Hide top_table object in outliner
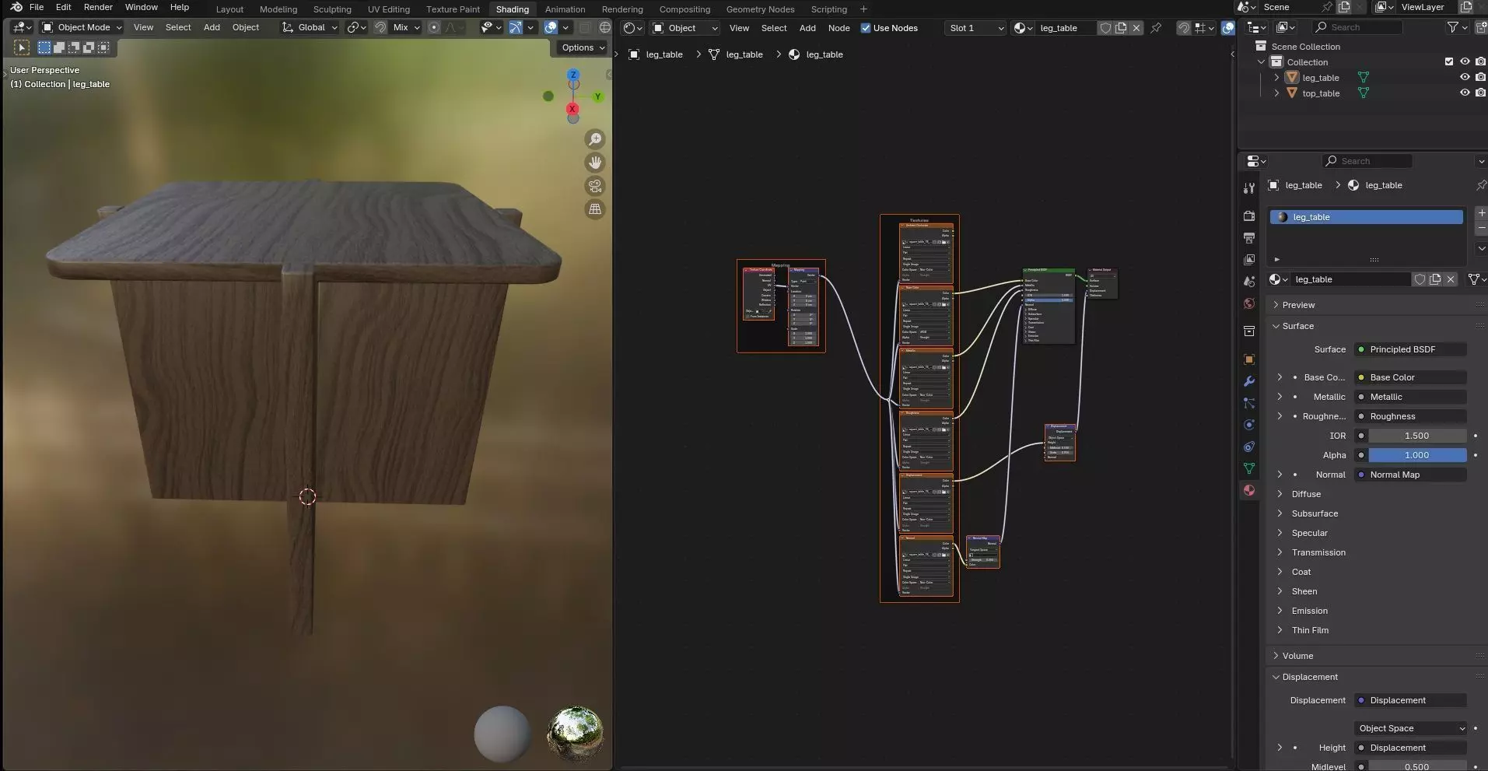 coord(1465,93)
